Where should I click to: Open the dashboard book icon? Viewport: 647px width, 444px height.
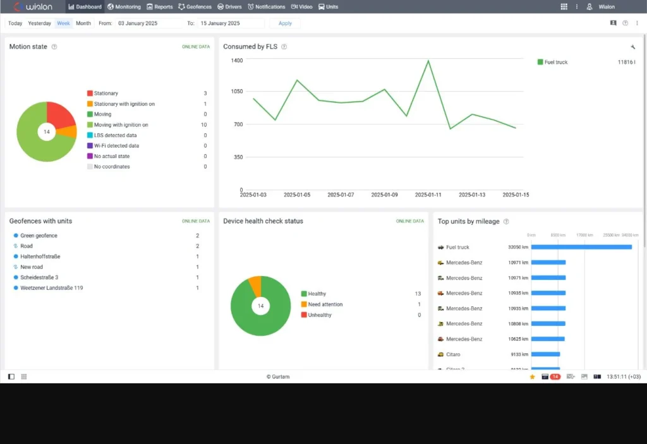click(x=613, y=23)
